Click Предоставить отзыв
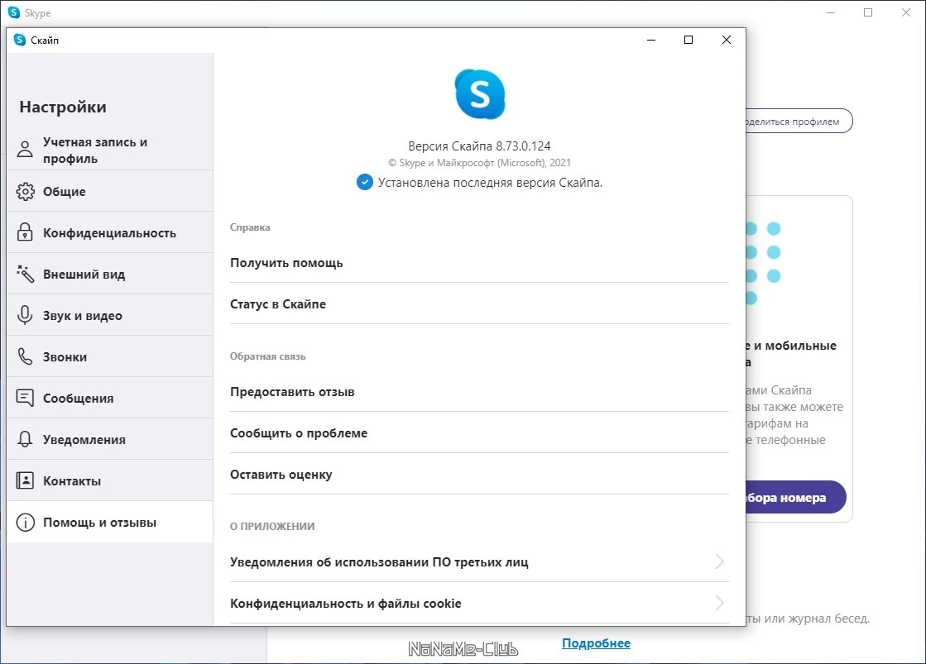 pyautogui.click(x=479, y=392)
